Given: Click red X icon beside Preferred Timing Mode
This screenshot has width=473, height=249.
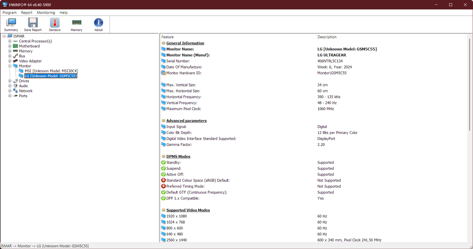Looking at the screenshot, I should click(163, 186).
